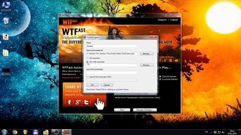Open the Windows Start menu
This screenshot has width=241, height=135.
pyautogui.click(x=5, y=132)
